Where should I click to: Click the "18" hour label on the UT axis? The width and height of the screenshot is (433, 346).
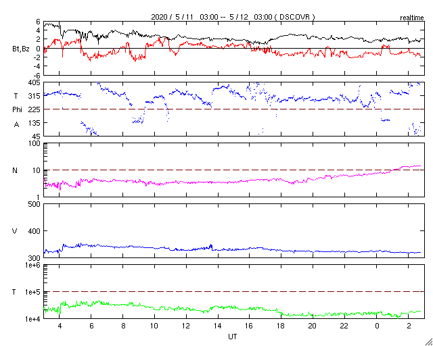tap(281, 326)
